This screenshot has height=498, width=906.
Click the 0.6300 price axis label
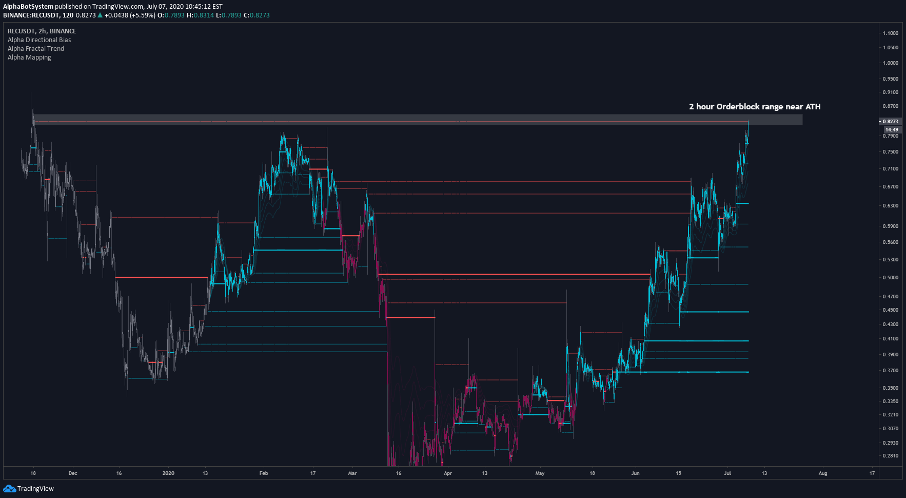click(891, 206)
